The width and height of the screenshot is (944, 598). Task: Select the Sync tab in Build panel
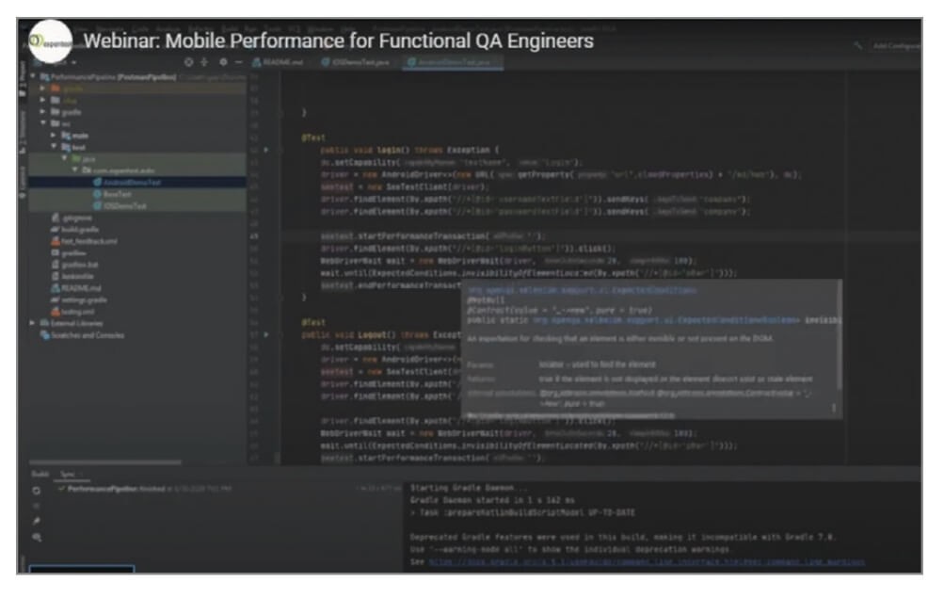click(x=69, y=476)
